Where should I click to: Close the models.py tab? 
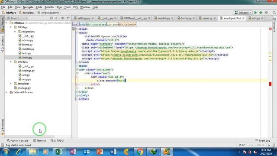click(172, 18)
